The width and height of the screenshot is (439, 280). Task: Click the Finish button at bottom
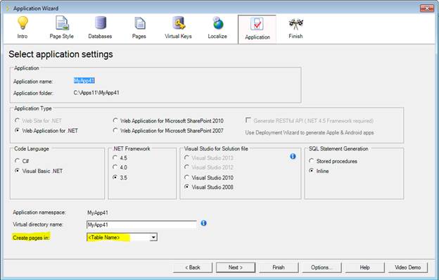(279, 267)
